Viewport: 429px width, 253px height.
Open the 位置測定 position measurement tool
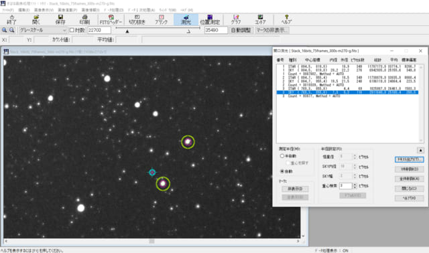click(x=210, y=19)
